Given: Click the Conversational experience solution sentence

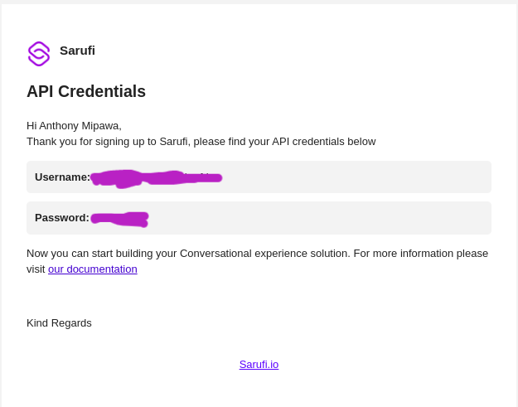Looking at the screenshot, I should (188, 254).
